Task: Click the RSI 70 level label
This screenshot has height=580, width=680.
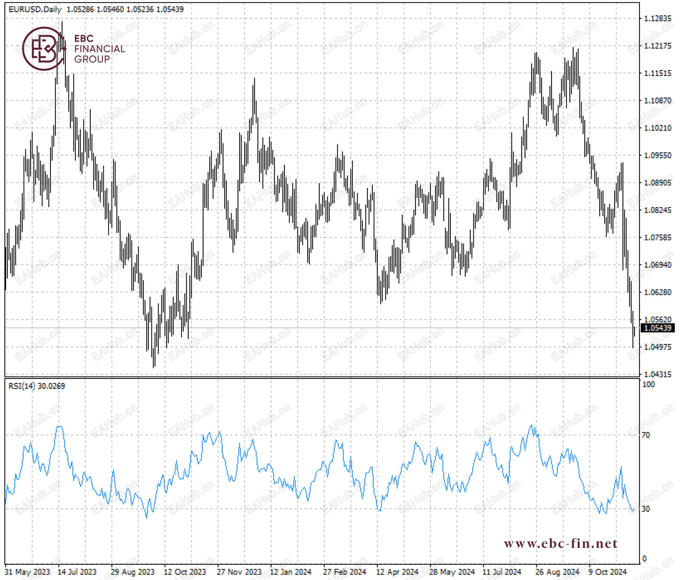Action: coord(646,435)
